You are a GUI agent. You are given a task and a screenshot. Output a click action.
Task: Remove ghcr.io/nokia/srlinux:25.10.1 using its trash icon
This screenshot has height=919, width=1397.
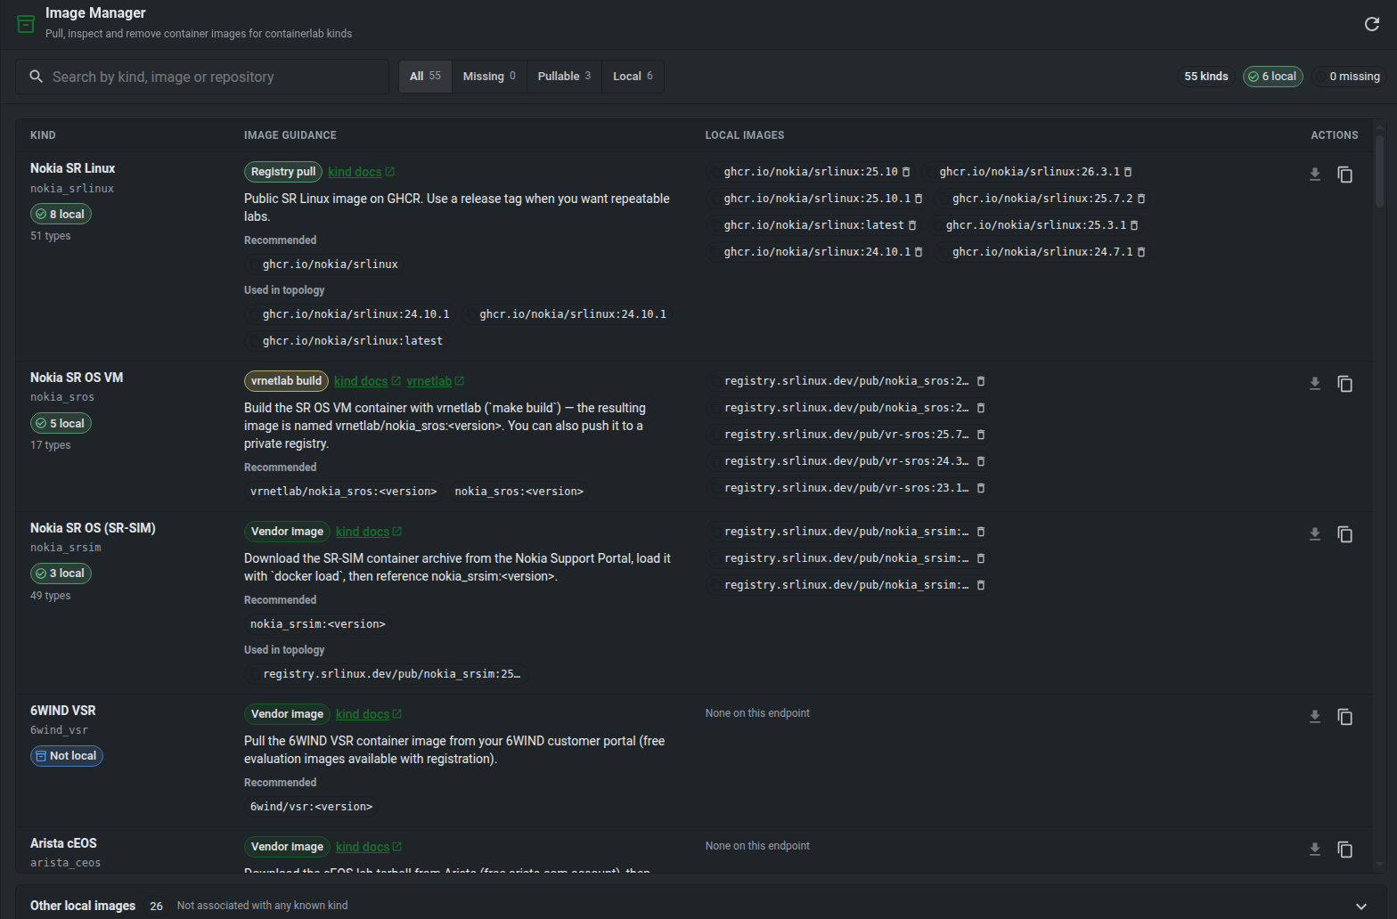pyautogui.click(x=919, y=199)
